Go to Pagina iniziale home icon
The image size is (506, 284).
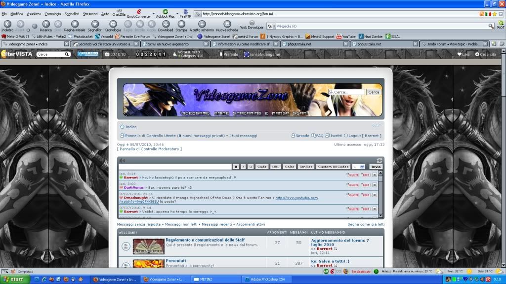[75, 24]
